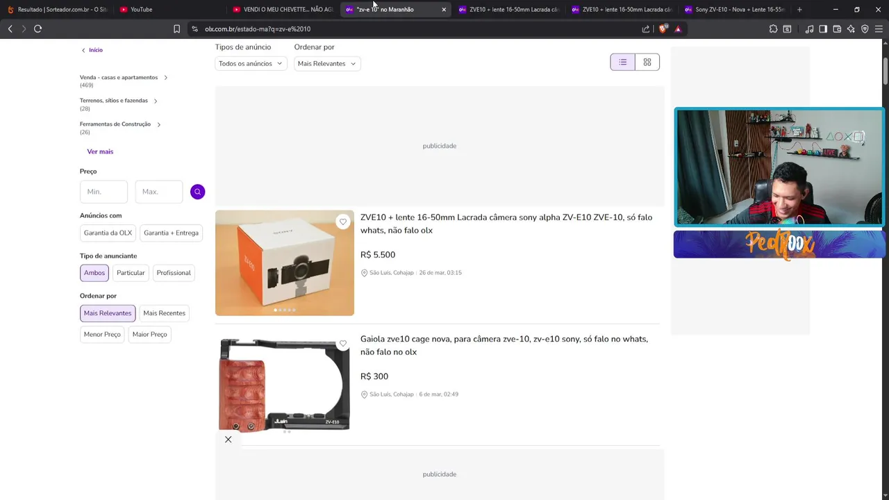
Task: Click the R$ 5.500 price
Action: pyautogui.click(x=378, y=255)
